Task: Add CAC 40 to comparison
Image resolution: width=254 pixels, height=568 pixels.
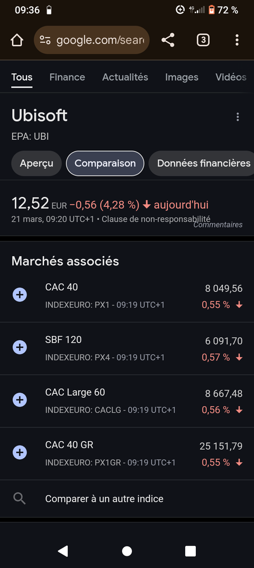Action: 20,295
